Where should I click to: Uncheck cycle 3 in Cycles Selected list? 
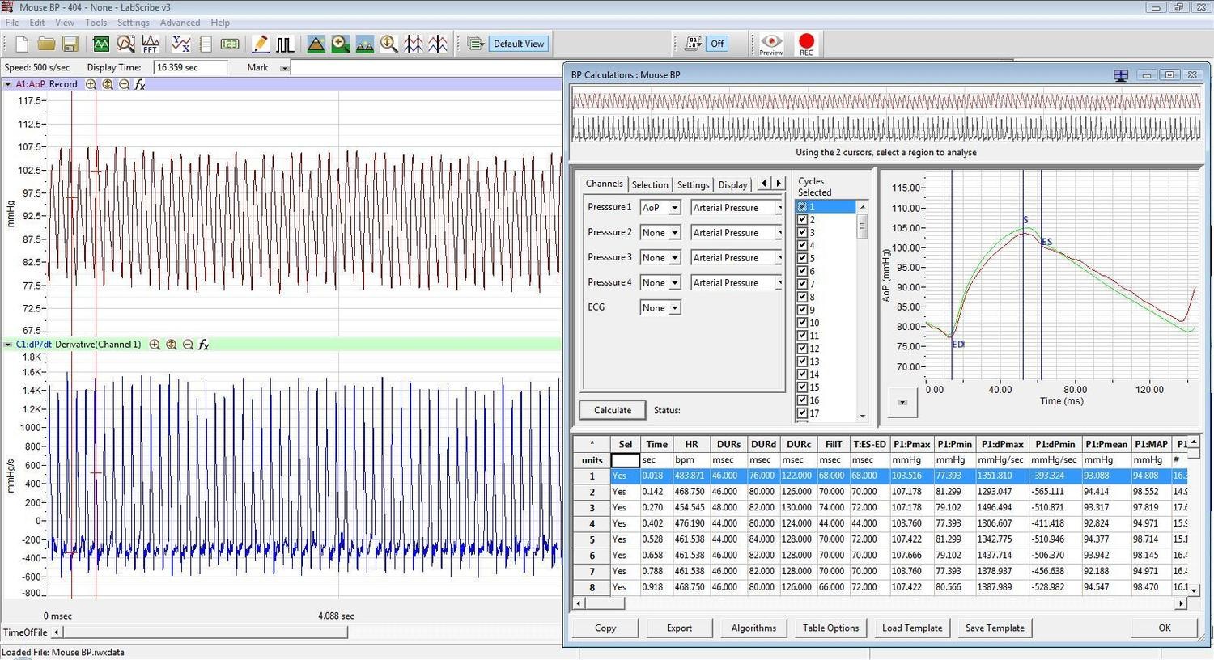(802, 232)
